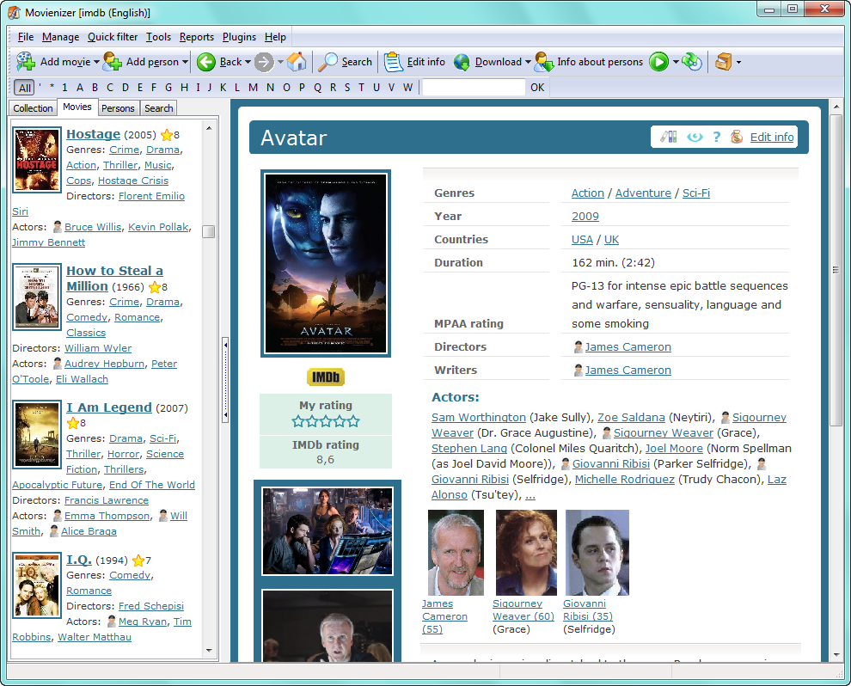
Task: Click the money bag icon in Avatar header
Action: (737, 137)
